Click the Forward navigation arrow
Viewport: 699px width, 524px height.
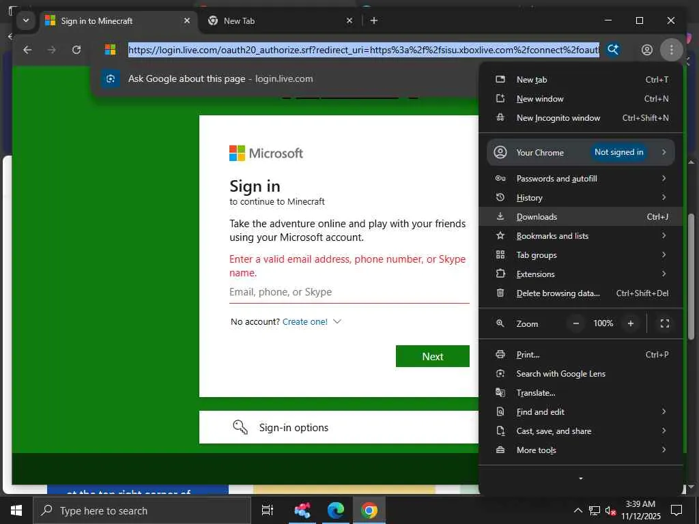pos(52,50)
